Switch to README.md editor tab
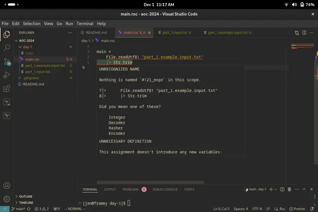Screen dimensions: 318x212 96,33
